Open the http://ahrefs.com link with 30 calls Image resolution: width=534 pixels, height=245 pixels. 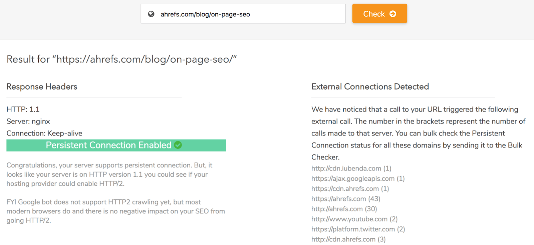coord(337,209)
